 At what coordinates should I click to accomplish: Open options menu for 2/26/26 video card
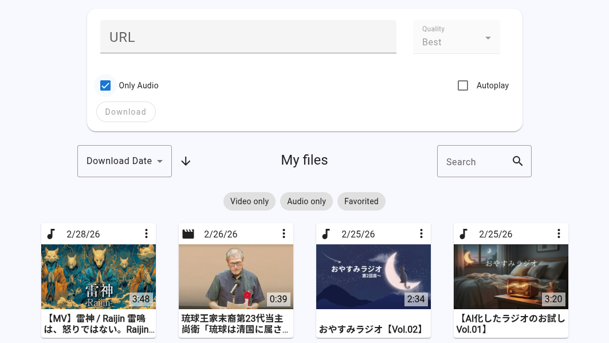tap(284, 233)
